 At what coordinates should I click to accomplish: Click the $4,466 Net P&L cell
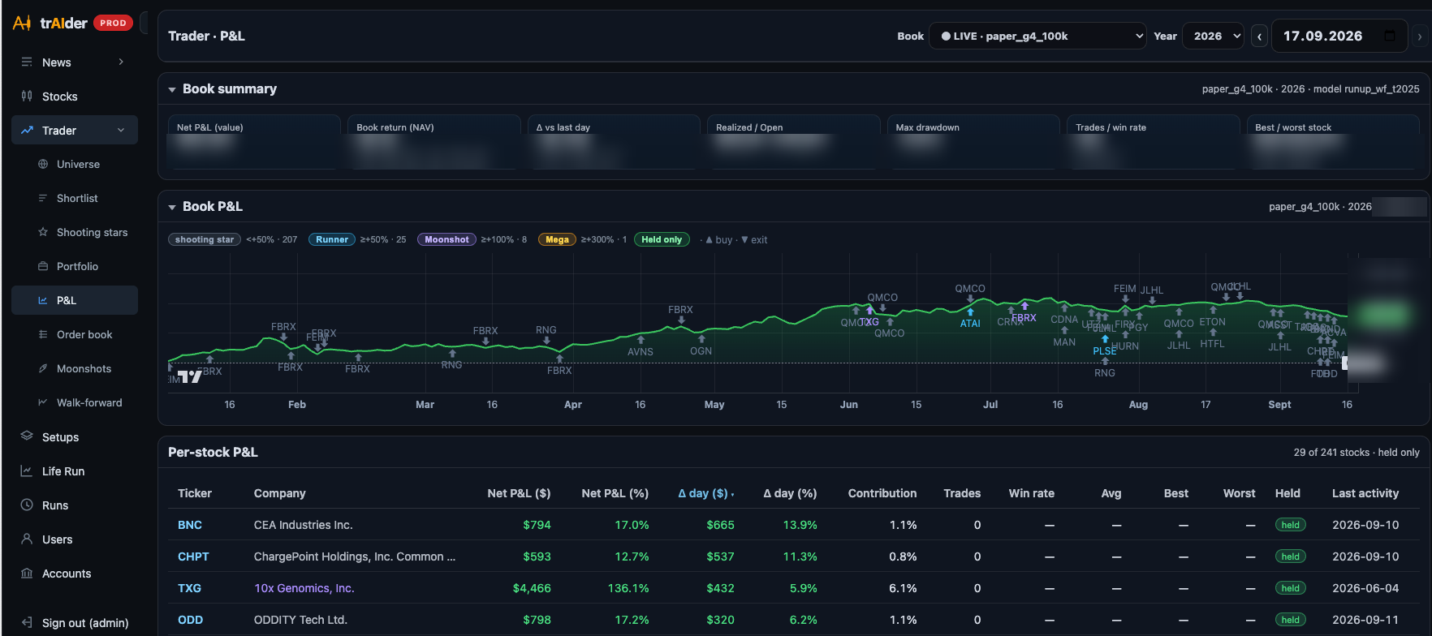tap(532, 588)
